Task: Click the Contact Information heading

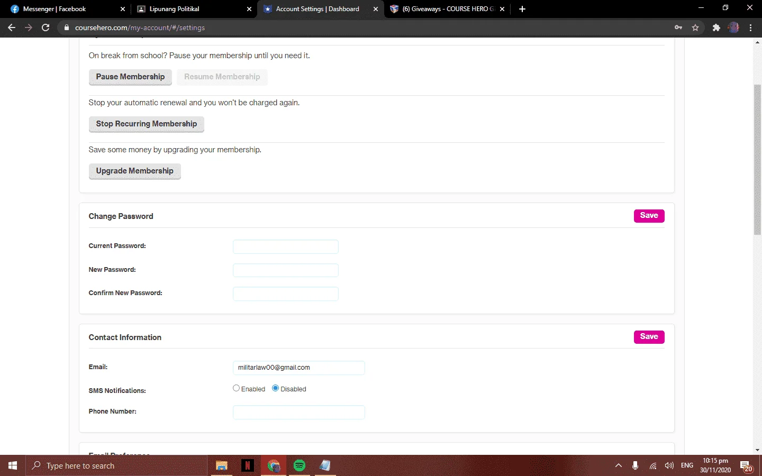Action: (x=125, y=337)
